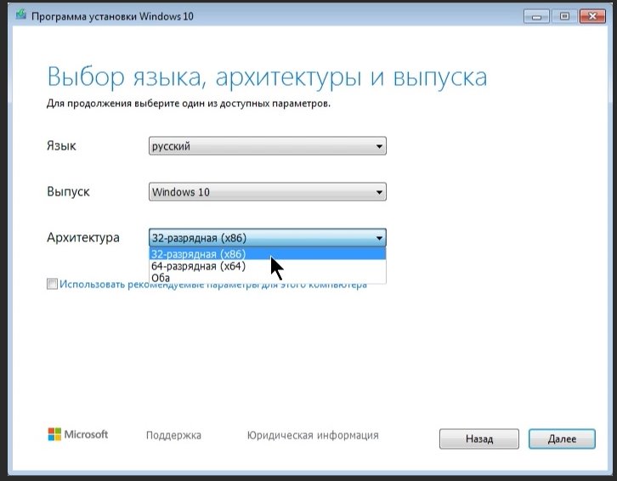Select 32-разрядная (x86) from the list
The image size is (617, 481).
(267, 254)
